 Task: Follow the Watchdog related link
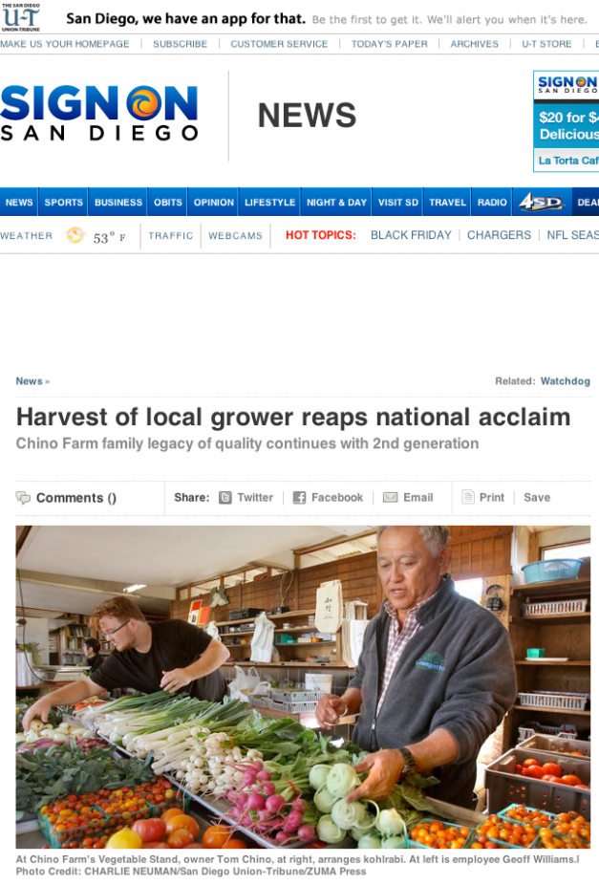(566, 381)
